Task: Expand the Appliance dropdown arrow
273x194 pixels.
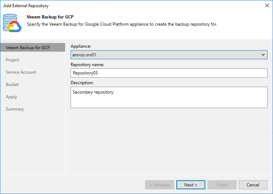Action: tap(263, 55)
